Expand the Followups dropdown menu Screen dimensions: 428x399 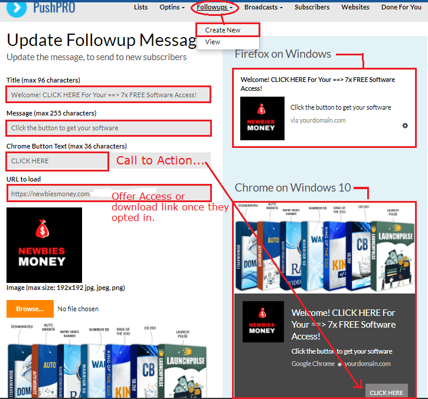(x=214, y=7)
